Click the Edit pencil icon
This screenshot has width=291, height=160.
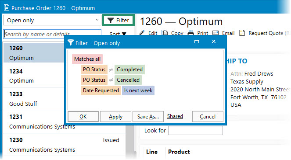click(142, 33)
